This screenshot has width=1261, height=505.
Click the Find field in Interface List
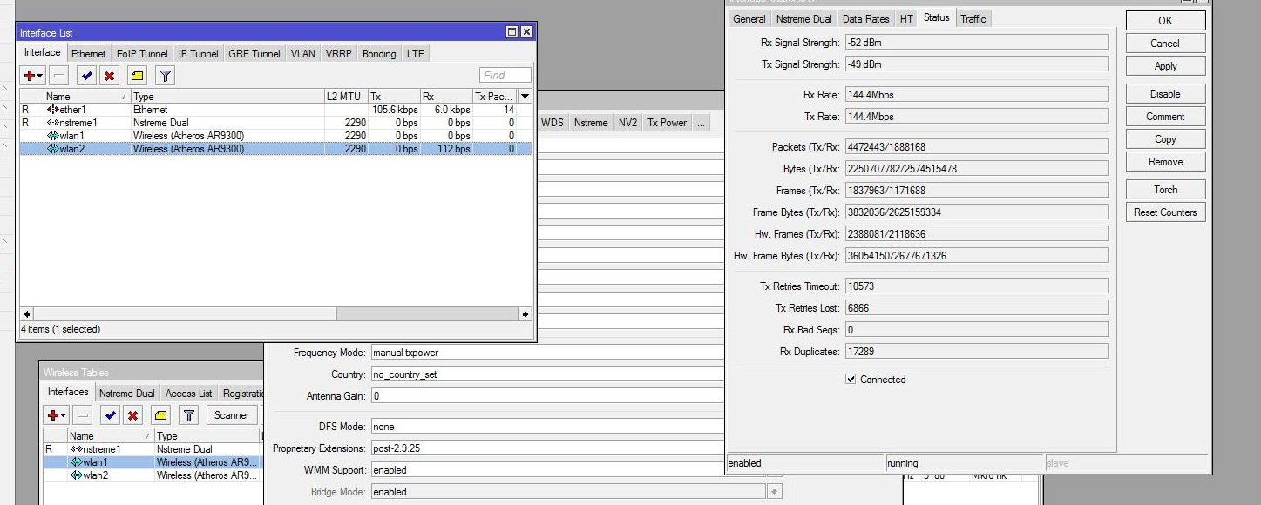[505, 76]
